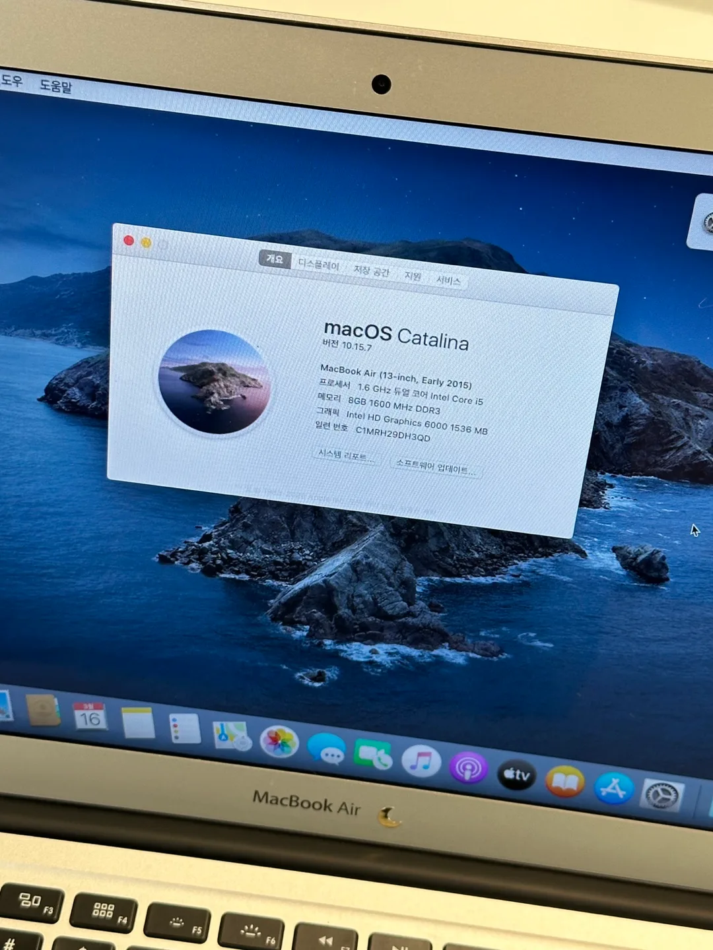Click the serial number value text
This screenshot has height=950, width=713.
[x=393, y=433]
